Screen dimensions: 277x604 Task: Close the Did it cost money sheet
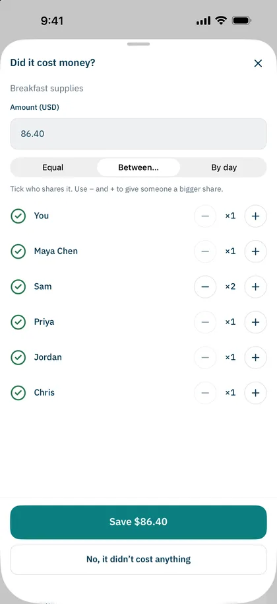pos(258,63)
